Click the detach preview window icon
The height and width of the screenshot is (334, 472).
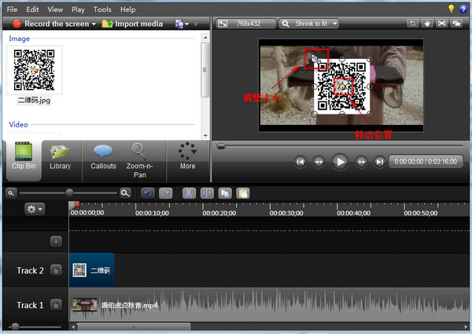[x=456, y=24]
